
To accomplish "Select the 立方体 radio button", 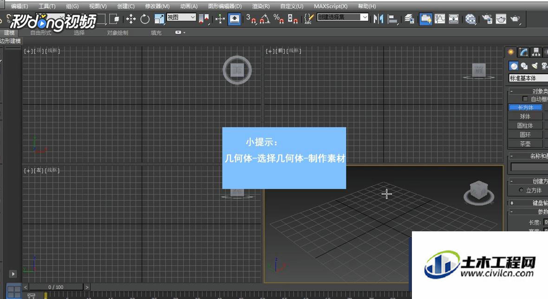I will 521,190.
